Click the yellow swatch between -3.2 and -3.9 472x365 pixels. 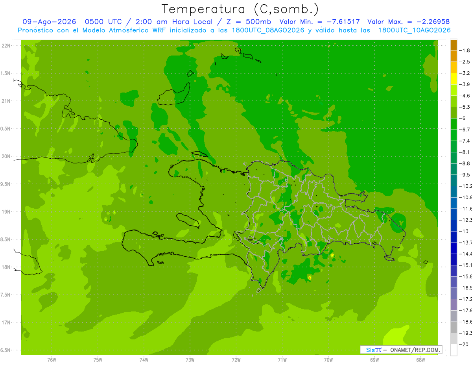tap(454, 79)
